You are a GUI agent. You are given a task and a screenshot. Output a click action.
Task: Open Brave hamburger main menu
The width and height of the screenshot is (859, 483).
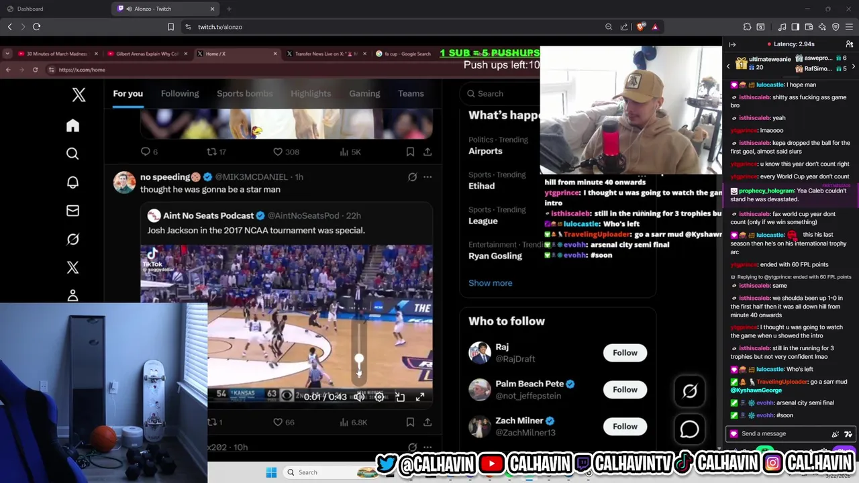tap(849, 27)
